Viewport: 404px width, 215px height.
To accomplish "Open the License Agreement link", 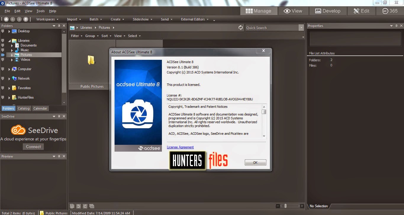I will (180, 147).
